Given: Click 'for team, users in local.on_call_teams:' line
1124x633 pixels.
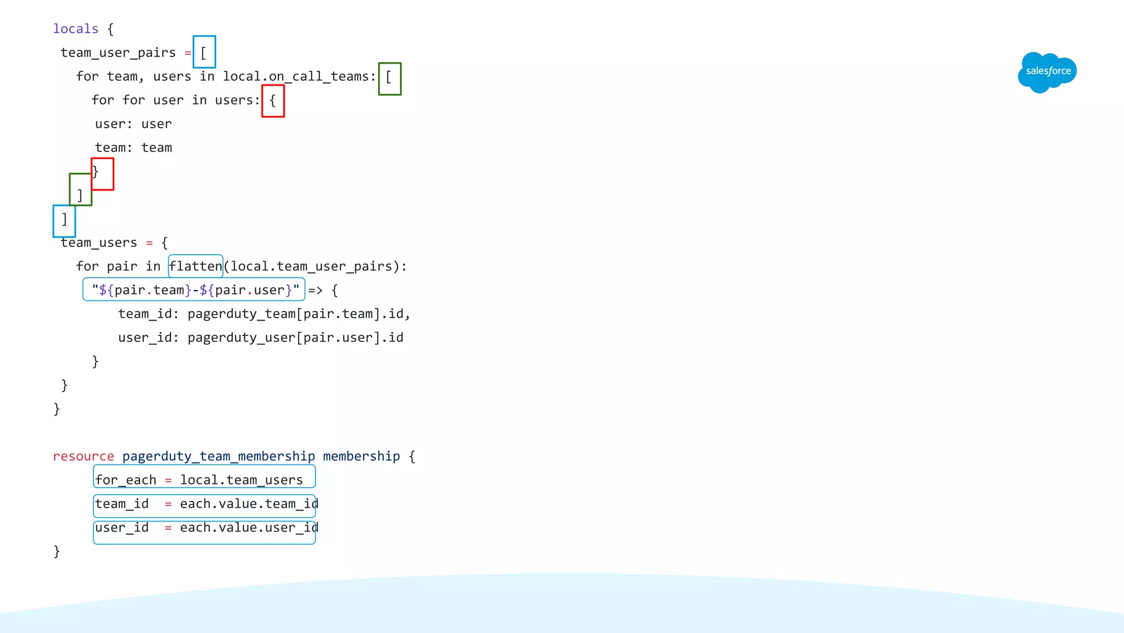Looking at the screenshot, I should coord(226,76).
